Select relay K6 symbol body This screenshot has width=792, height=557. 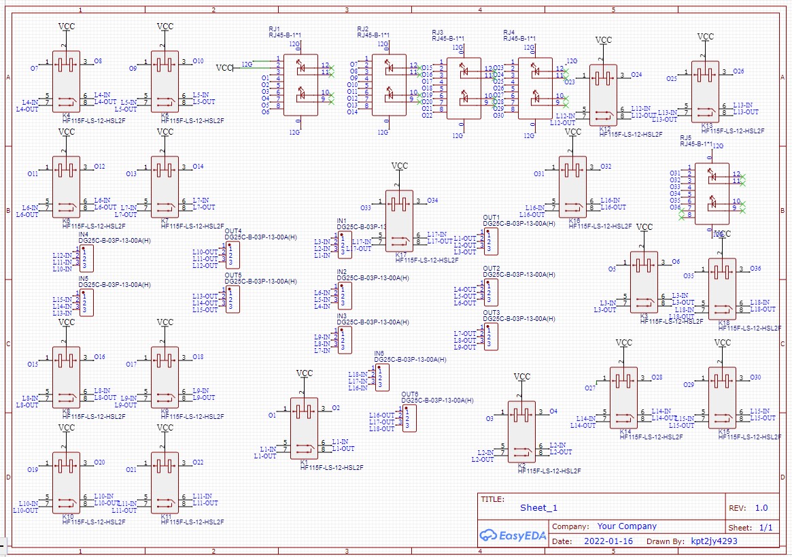coord(66,187)
